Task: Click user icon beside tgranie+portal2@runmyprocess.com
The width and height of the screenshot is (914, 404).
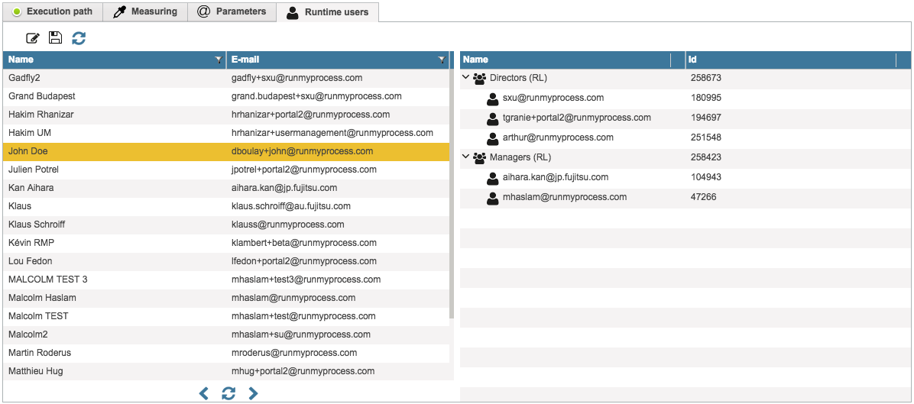Action: [493, 118]
